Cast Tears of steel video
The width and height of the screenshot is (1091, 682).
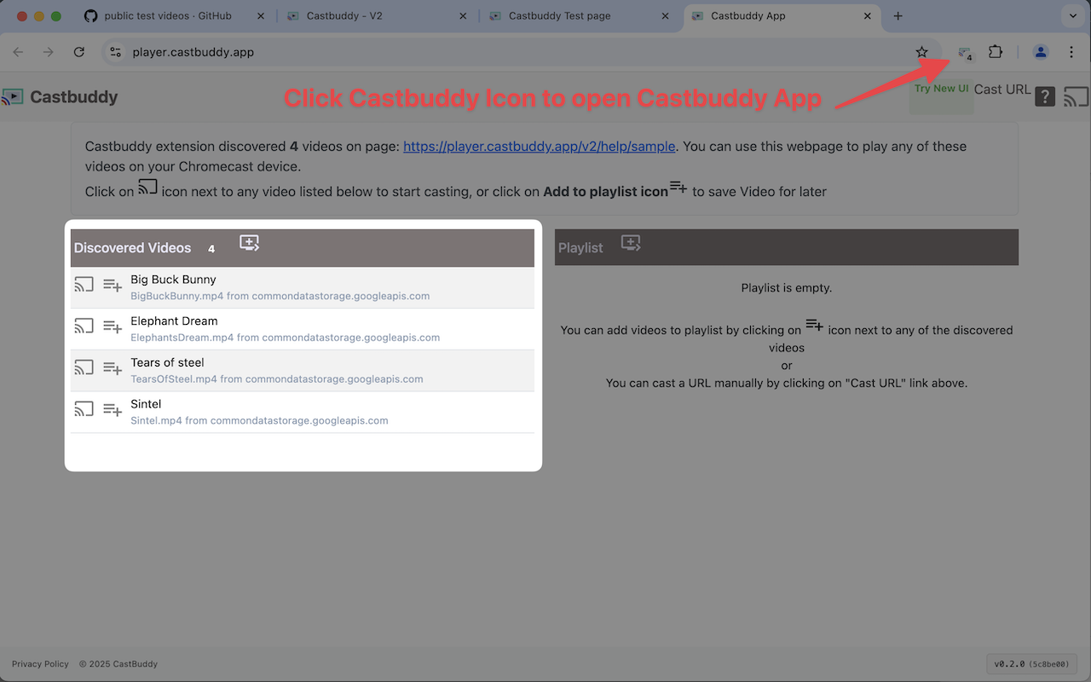coord(84,367)
